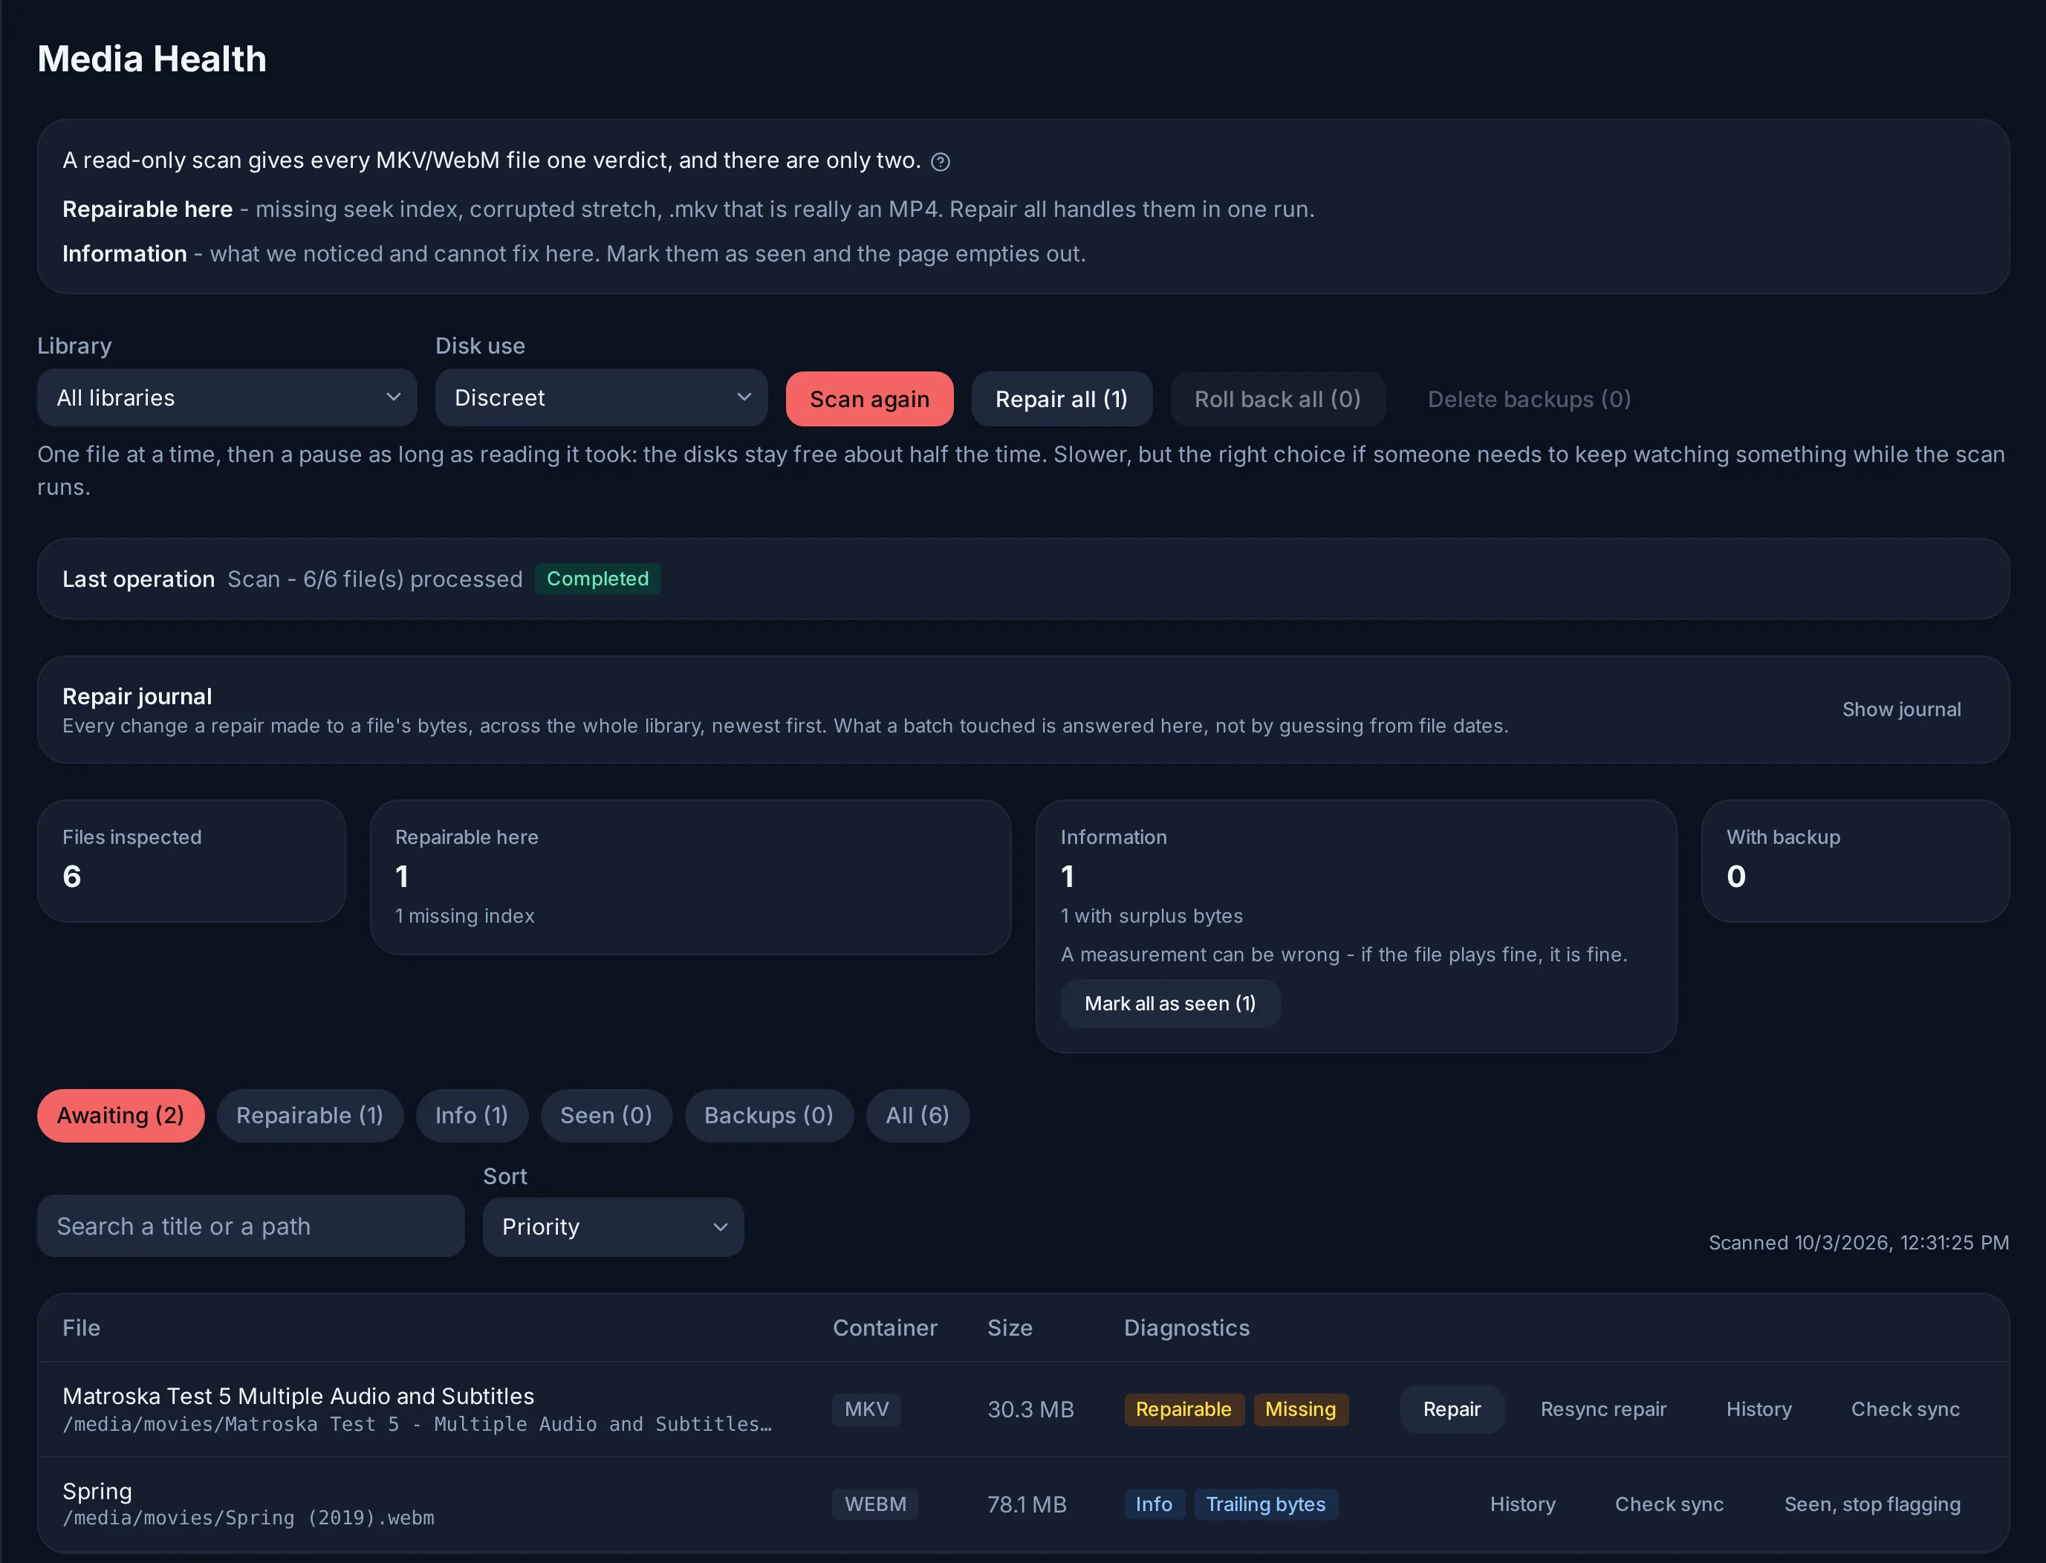The width and height of the screenshot is (2046, 1563).
Task: Click Mark all as seen (1)
Action: [1169, 1004]
